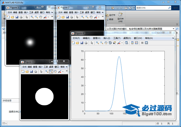This screenshot has width=181, height=127.
Task: Click Hide Plot Tools icon in Figure 4
Action: pyautogui.click(x=142, y=43)
